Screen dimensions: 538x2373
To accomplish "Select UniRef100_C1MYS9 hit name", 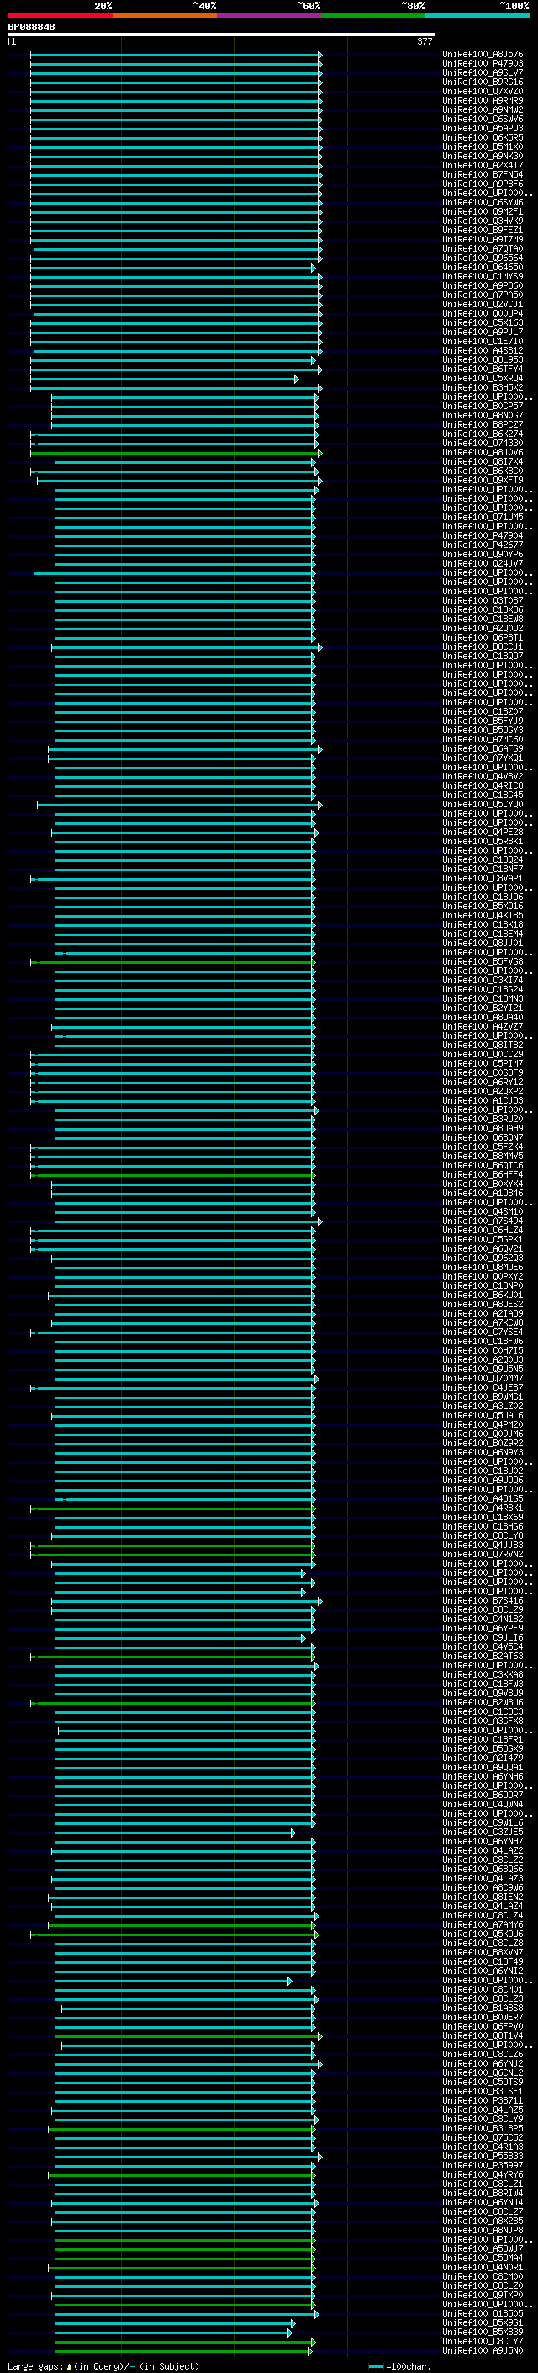I will tap(483, 276).
